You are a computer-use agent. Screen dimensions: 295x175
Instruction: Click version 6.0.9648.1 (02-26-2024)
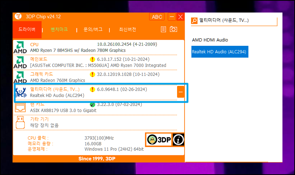click(122, 89)
